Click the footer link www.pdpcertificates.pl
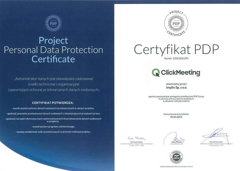The width and height of the screenshot is (240, 171). point(186,166)
